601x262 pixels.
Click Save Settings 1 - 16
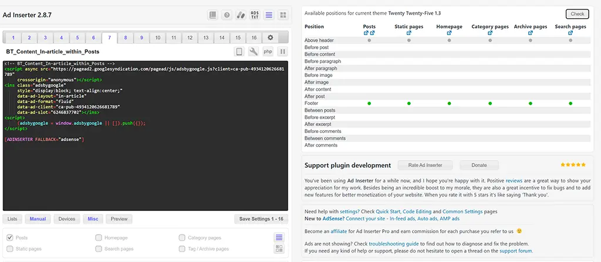click(x=261, y=219)
